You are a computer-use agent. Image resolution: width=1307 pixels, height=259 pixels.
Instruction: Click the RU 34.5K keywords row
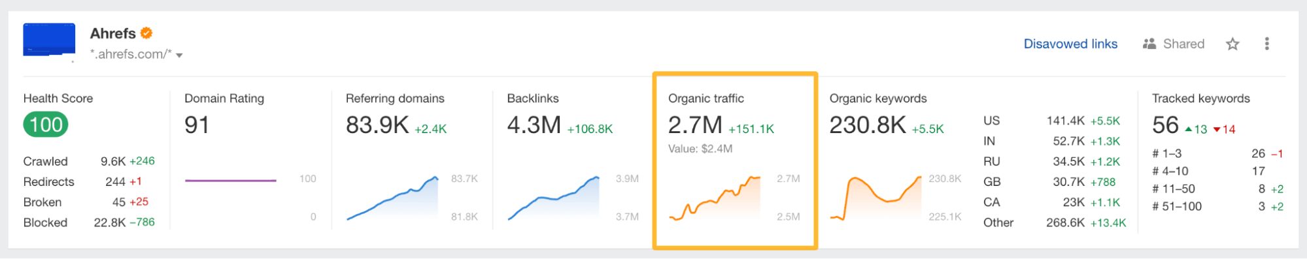[1052, 161]
